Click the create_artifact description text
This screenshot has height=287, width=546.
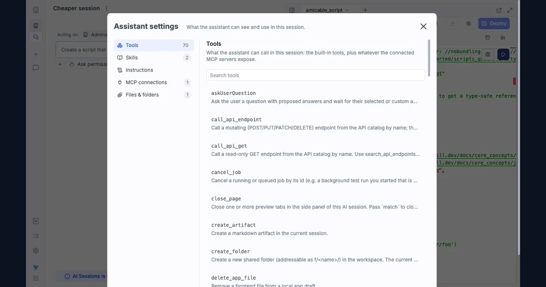pyautogui.click(x=269, y=233)
